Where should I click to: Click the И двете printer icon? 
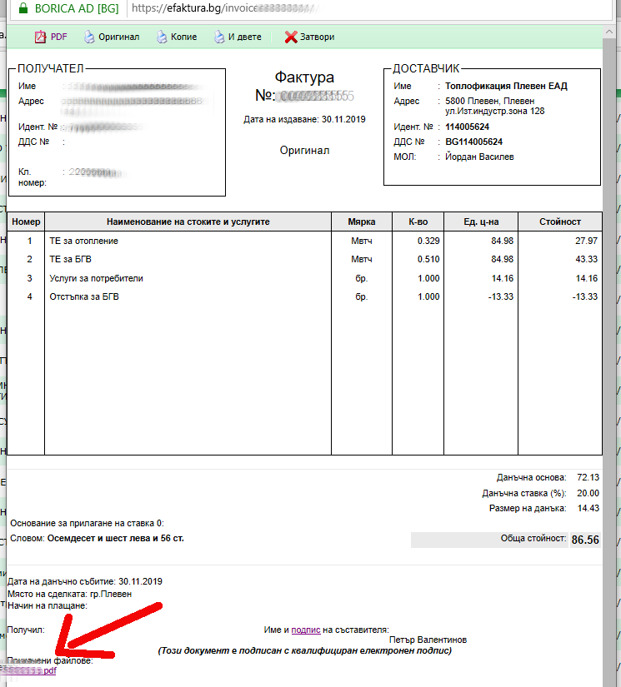pyautogui.click(x=219, y=37)
